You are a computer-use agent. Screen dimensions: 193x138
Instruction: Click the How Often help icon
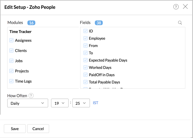(x=31, y=96)
